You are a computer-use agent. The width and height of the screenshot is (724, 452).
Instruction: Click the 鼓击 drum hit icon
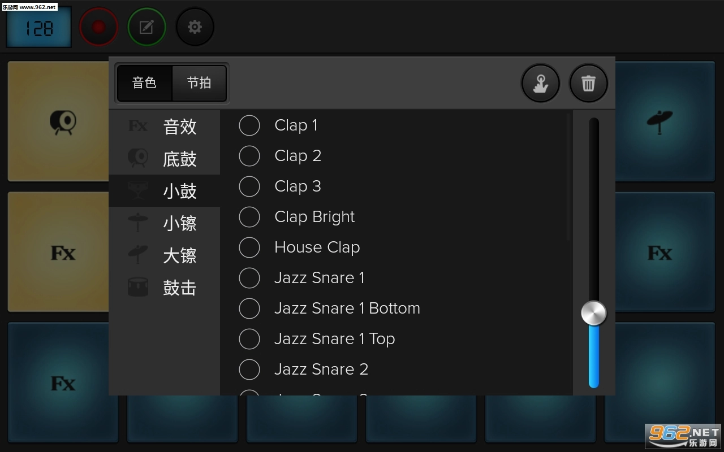coord(138,287)
